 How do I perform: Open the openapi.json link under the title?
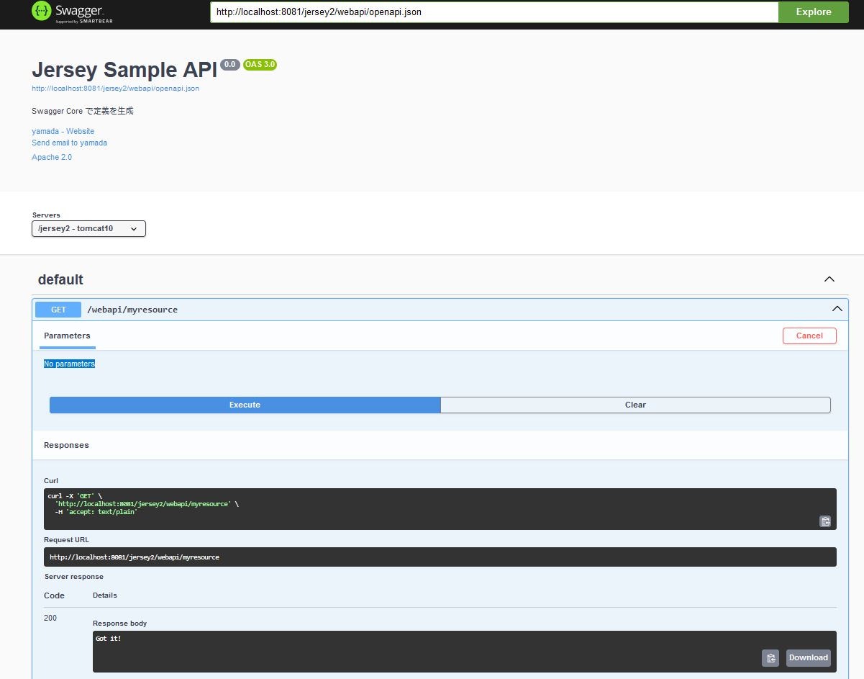[115, 89]
